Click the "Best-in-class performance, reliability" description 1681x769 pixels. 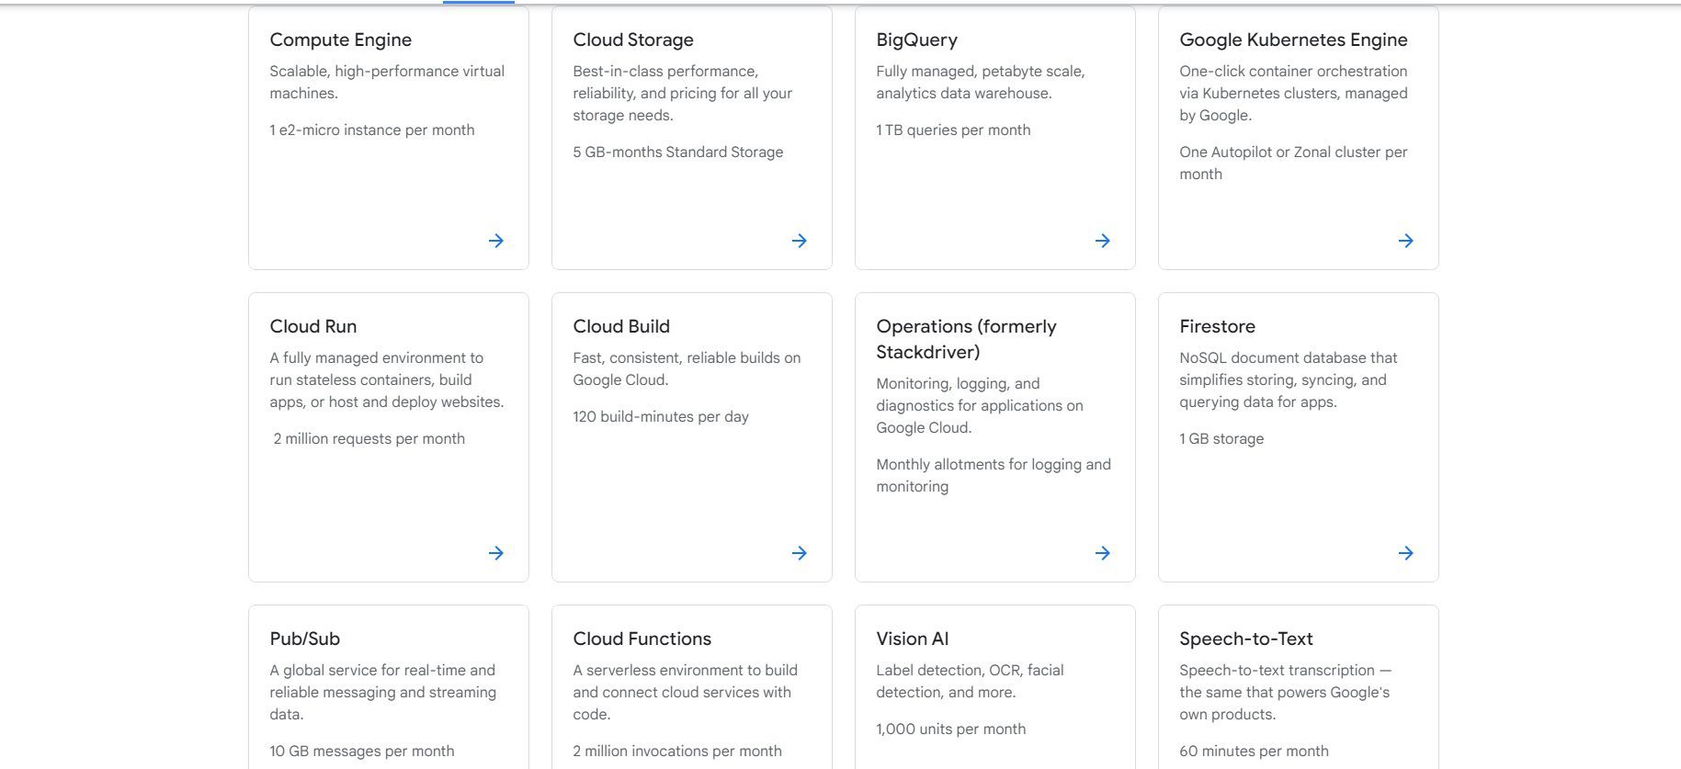(683, 93)
